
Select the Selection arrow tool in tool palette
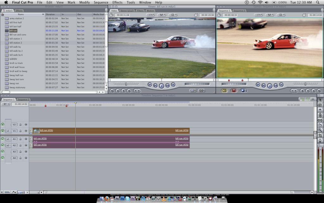pos(320,100)
